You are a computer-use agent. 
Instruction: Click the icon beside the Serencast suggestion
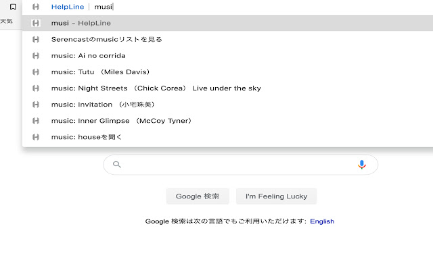click(36, 39)
